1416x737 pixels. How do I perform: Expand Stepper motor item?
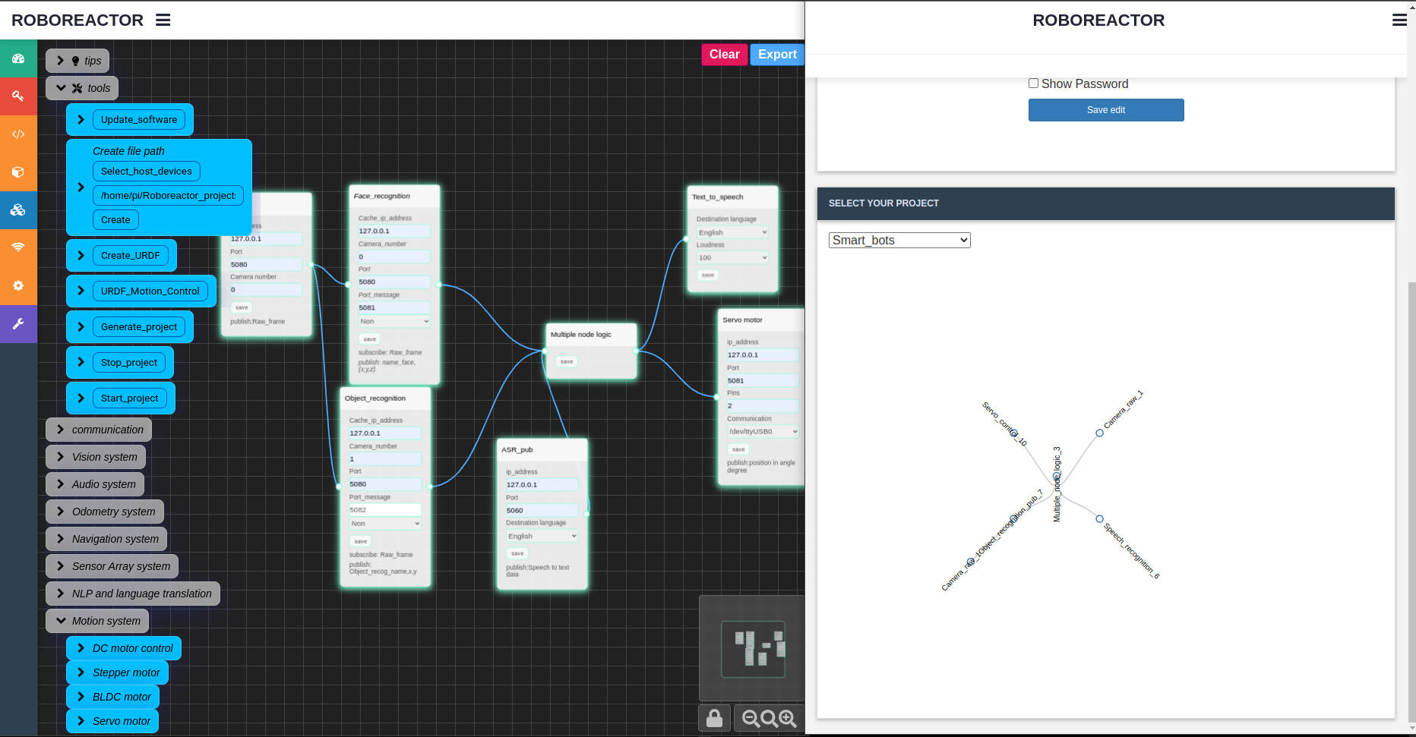point(117,672)
